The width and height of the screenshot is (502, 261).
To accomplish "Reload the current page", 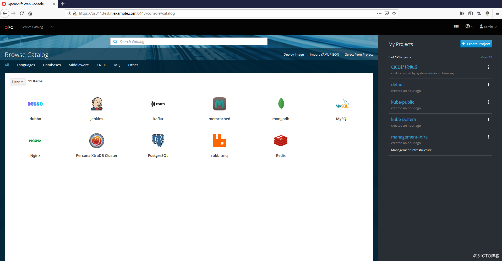I will tap(22, 13).
